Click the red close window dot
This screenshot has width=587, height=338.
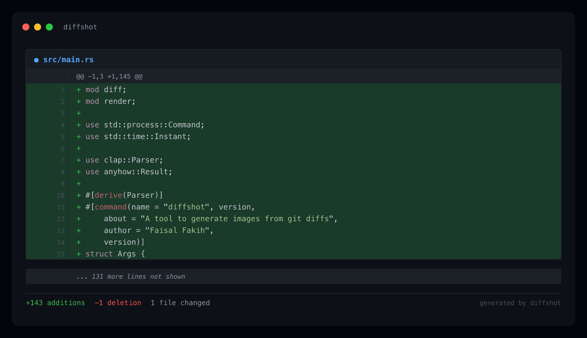pyautogui.click(x=26, y=27)
